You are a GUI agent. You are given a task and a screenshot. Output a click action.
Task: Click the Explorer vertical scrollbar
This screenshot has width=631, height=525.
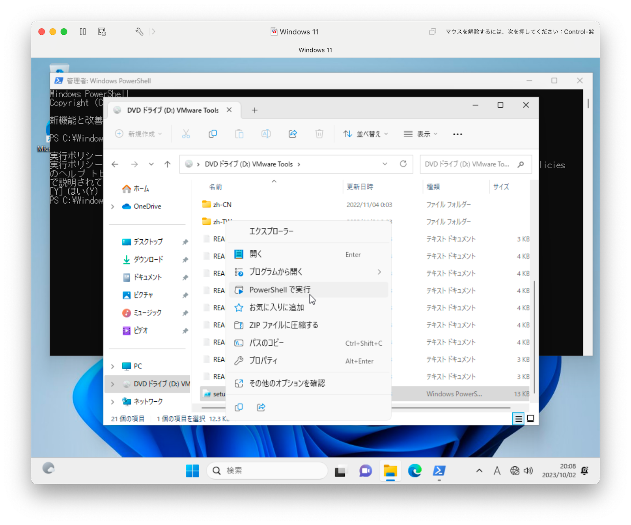[534, 337]
